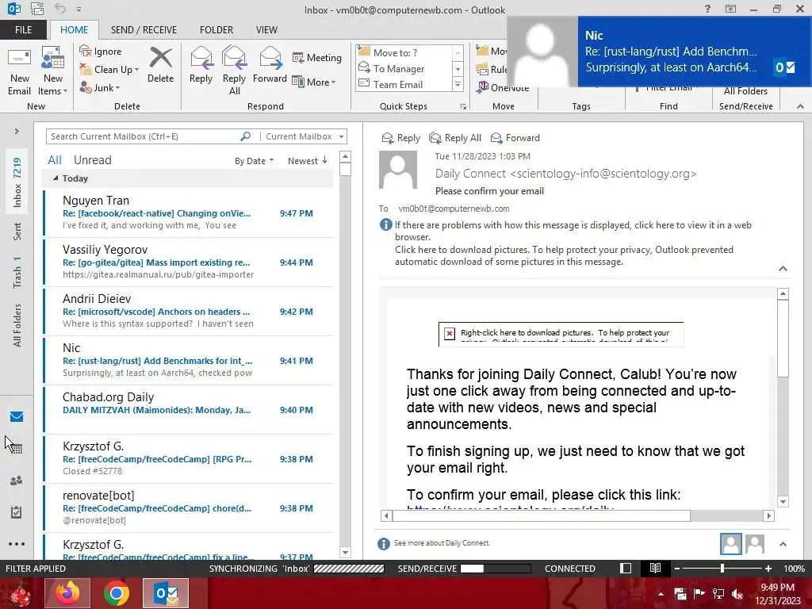812x609 pixels.
Task: Reply with Meeting
Action: point(317,57)
